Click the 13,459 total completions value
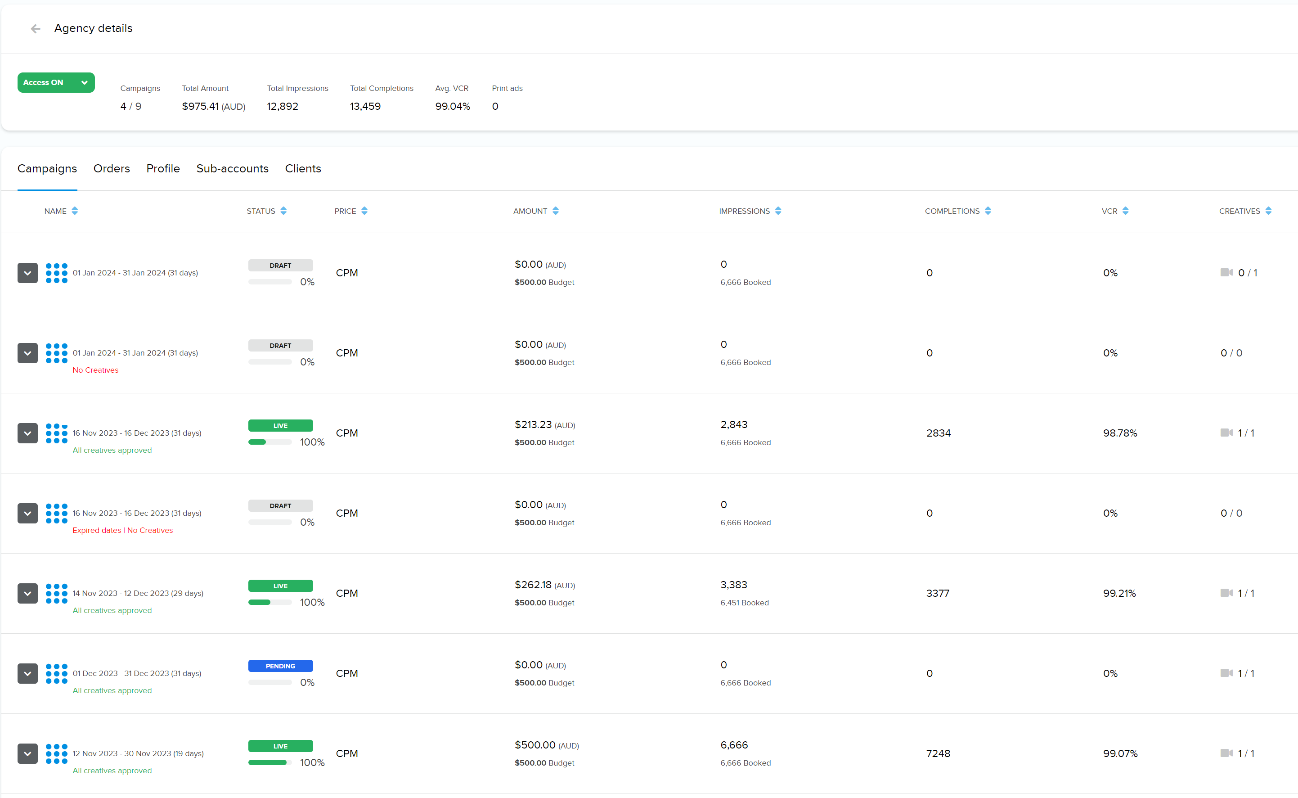 click(365, 107)
